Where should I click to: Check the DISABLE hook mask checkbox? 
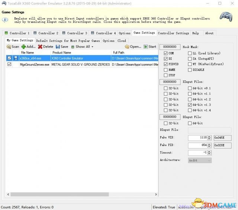[x=190, y=70]
